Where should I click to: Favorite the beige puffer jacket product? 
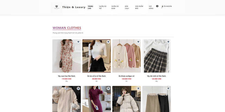click(x=138, y=88)
